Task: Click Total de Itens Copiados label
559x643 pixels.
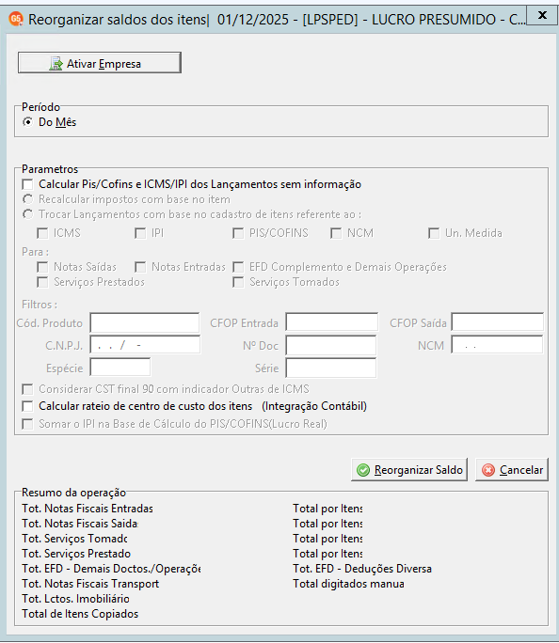Action: pos(80,614)
